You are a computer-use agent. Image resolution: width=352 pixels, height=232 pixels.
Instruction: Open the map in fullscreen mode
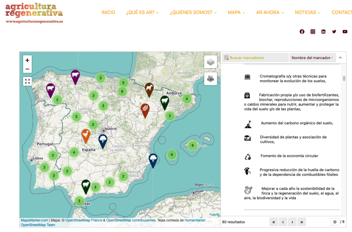(27, 81)
